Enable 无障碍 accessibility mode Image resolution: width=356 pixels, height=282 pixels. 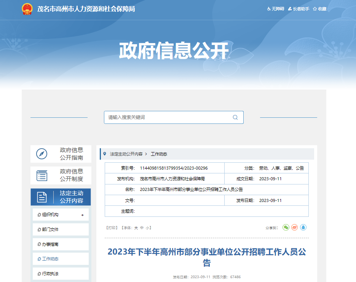coord(275,9)
